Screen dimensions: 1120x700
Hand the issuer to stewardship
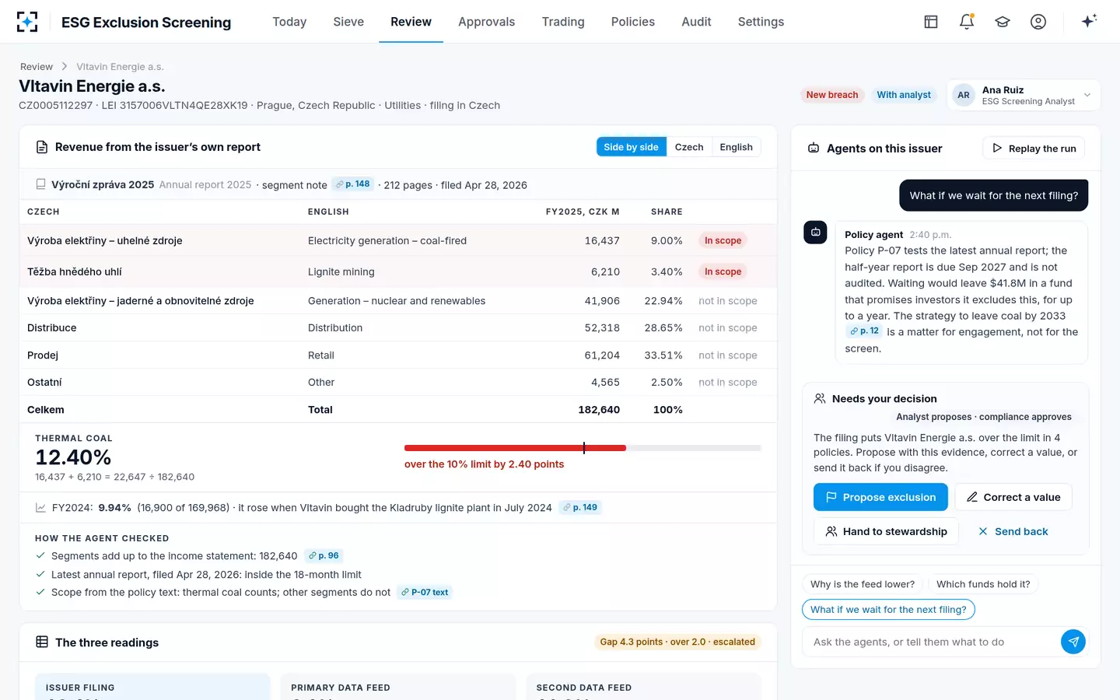[x=886, y=531]
